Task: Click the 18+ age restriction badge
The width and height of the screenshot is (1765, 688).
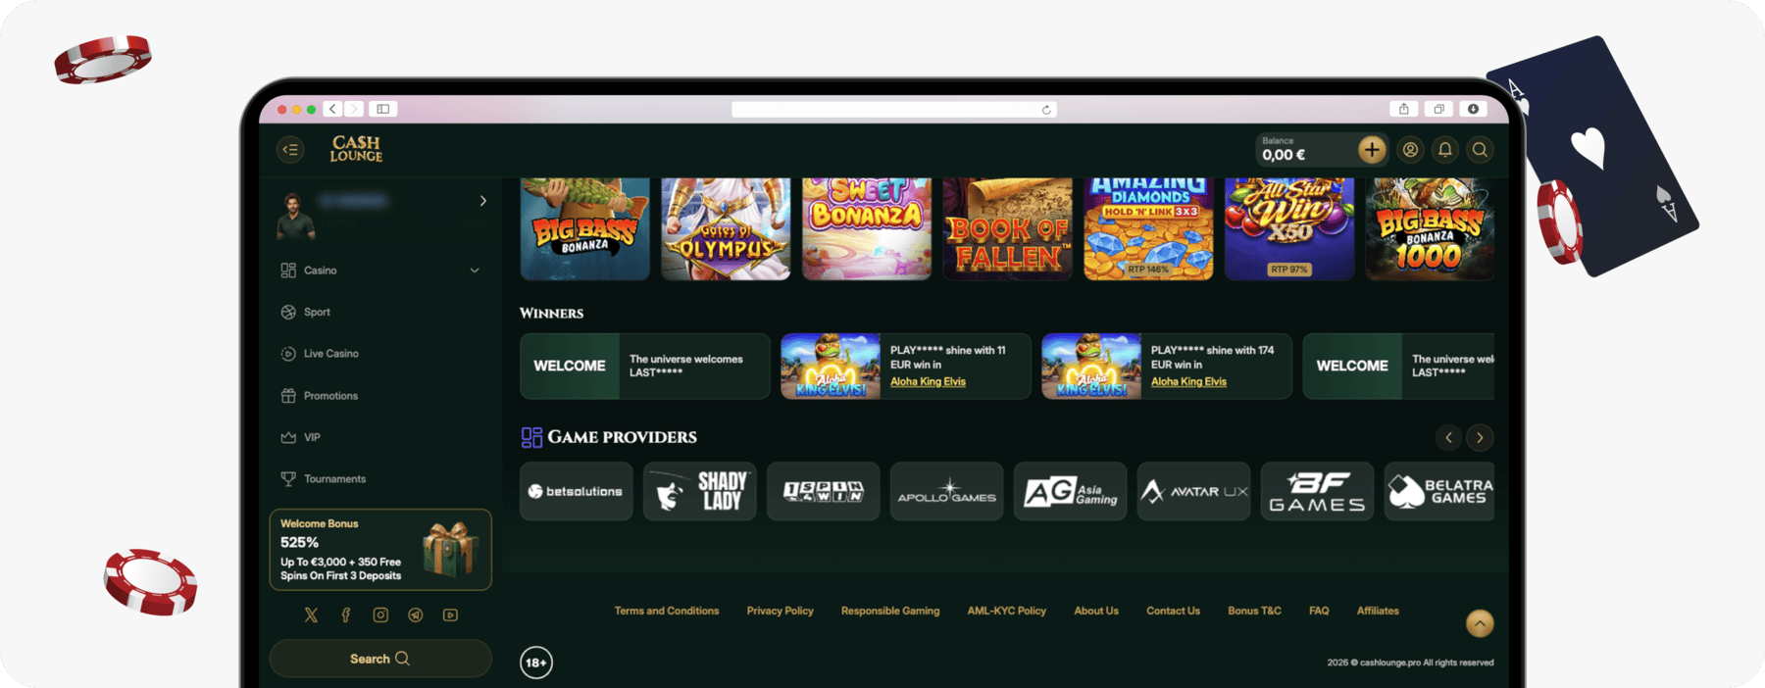Action: pos(536,663)
